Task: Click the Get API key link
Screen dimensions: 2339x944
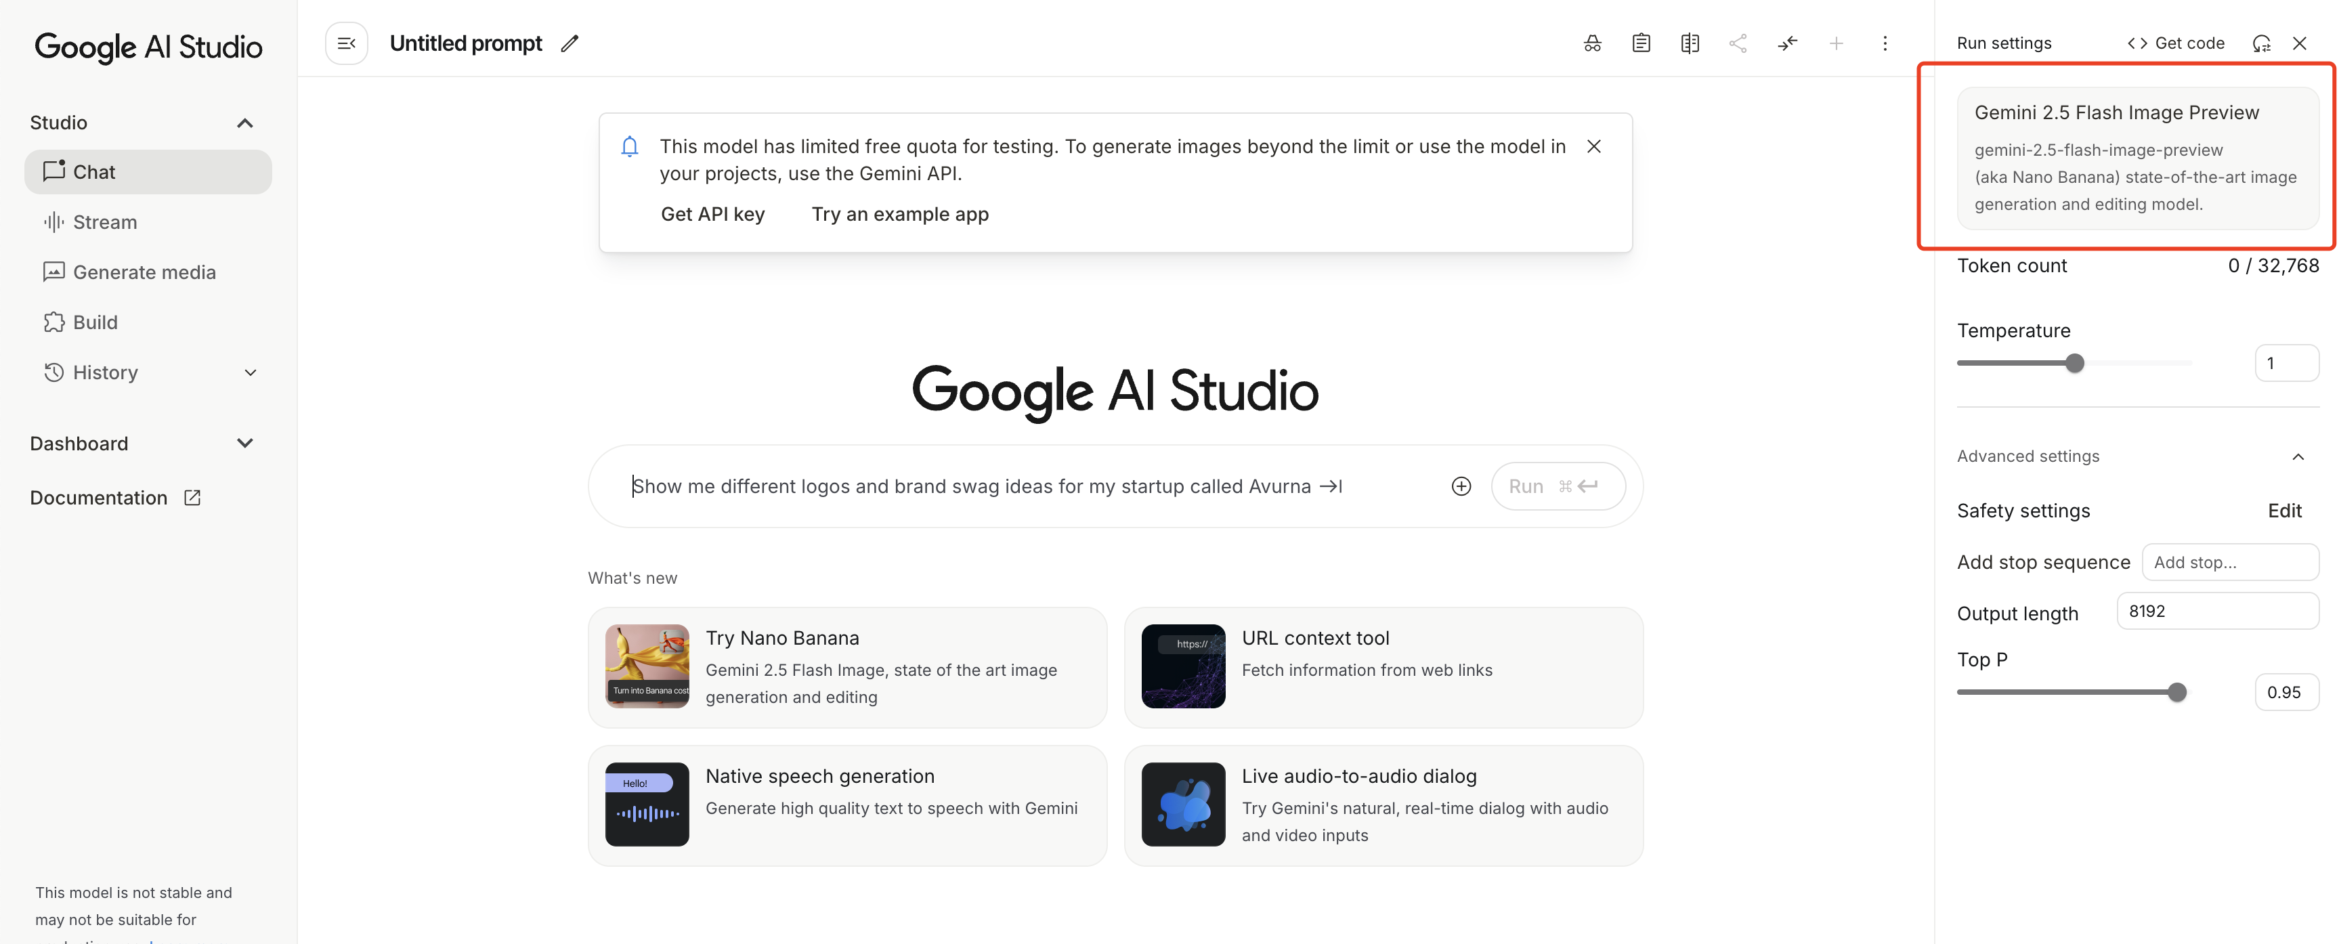Action: pyautogui.click(x=712, y=214)
